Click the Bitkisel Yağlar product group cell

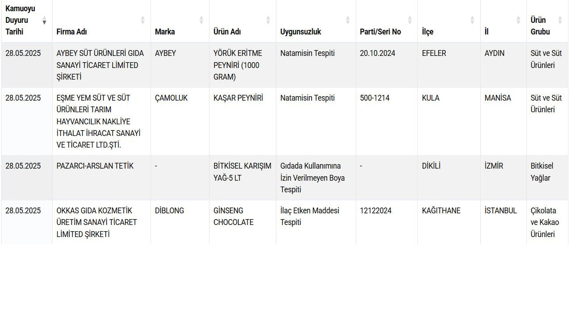point(542,172)
